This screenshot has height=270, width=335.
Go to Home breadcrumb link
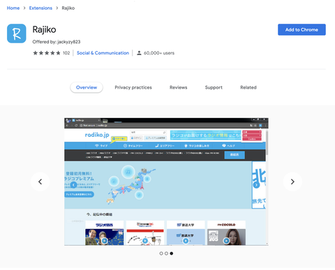[x=13, y=8]
